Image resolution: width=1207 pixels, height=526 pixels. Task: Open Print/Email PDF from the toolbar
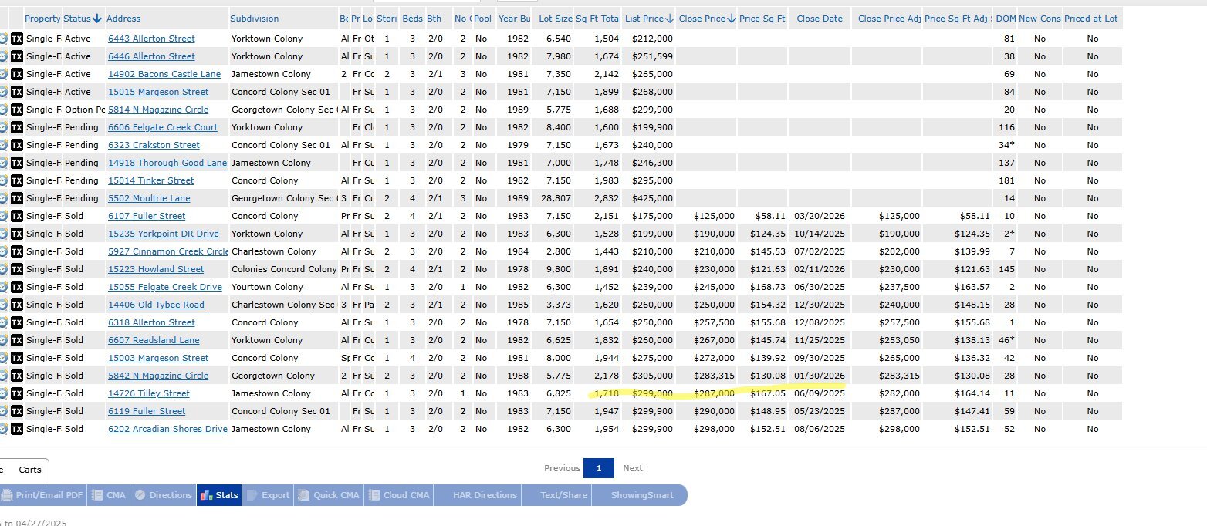coord(42,495)
